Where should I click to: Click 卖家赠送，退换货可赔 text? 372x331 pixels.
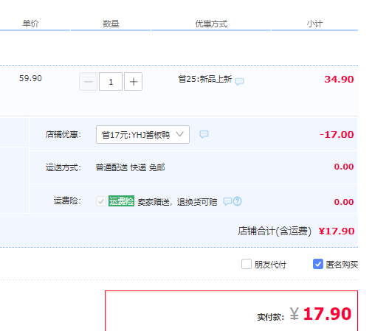click(x=177, y=202)
